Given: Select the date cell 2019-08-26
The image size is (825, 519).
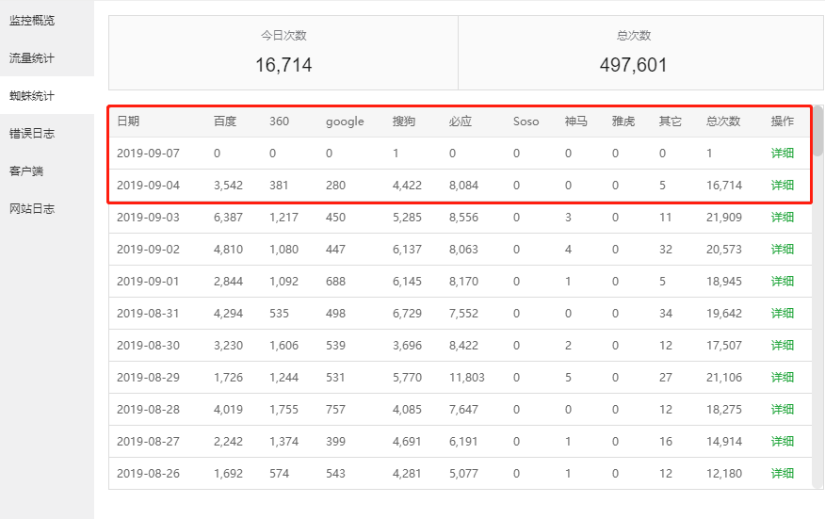Looking at the screenshot, I should (x=148, y=473).
